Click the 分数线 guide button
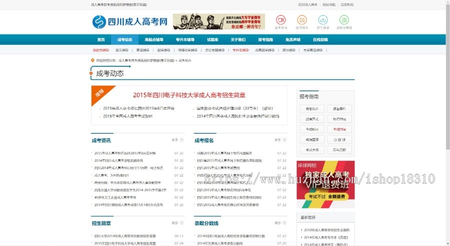 [339, 140]
